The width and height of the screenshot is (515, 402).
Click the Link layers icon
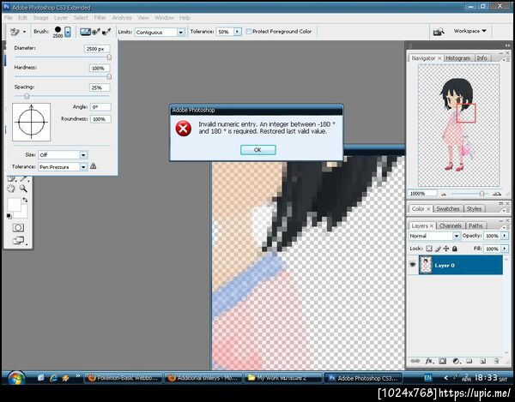coord(415,361)
